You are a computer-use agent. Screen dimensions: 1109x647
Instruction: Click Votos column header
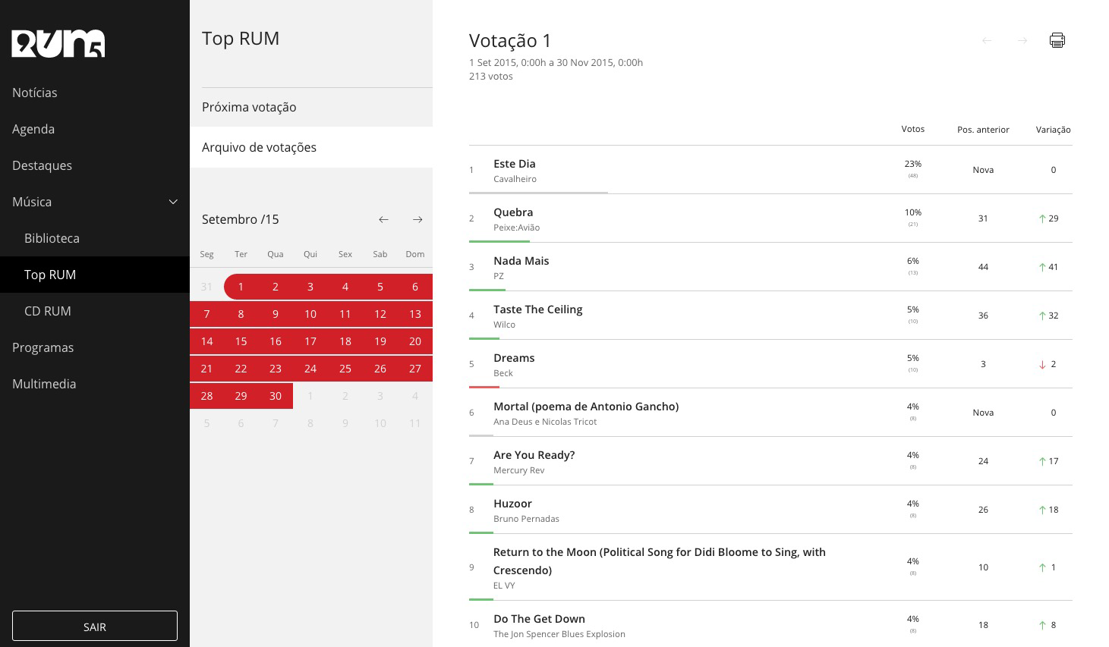pos(913,129)
